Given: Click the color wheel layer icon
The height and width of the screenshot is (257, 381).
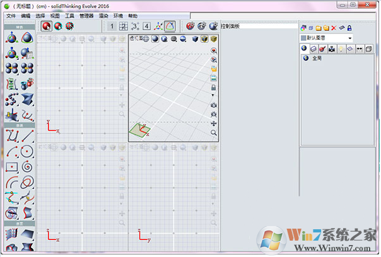Looking at the screenshot, I should (x=303, y=28).
